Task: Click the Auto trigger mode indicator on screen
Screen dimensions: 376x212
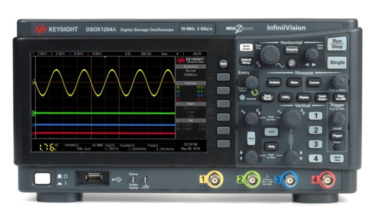Action: 164,53
